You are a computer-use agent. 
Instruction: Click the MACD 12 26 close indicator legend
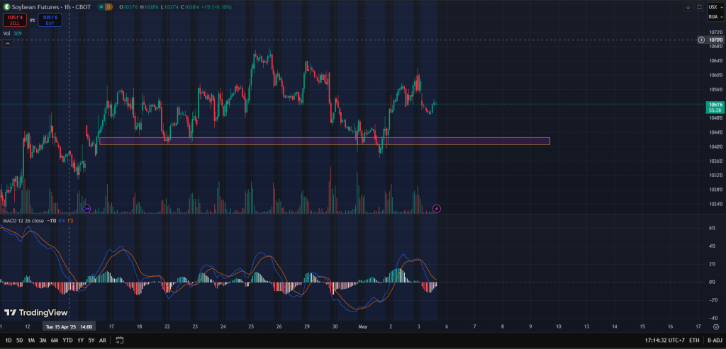coord(23,221)
